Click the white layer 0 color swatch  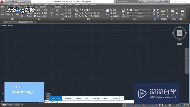point(87,10)
